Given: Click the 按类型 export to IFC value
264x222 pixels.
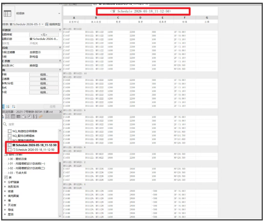Looking at the screenshot, I should [x=34, y=65].
